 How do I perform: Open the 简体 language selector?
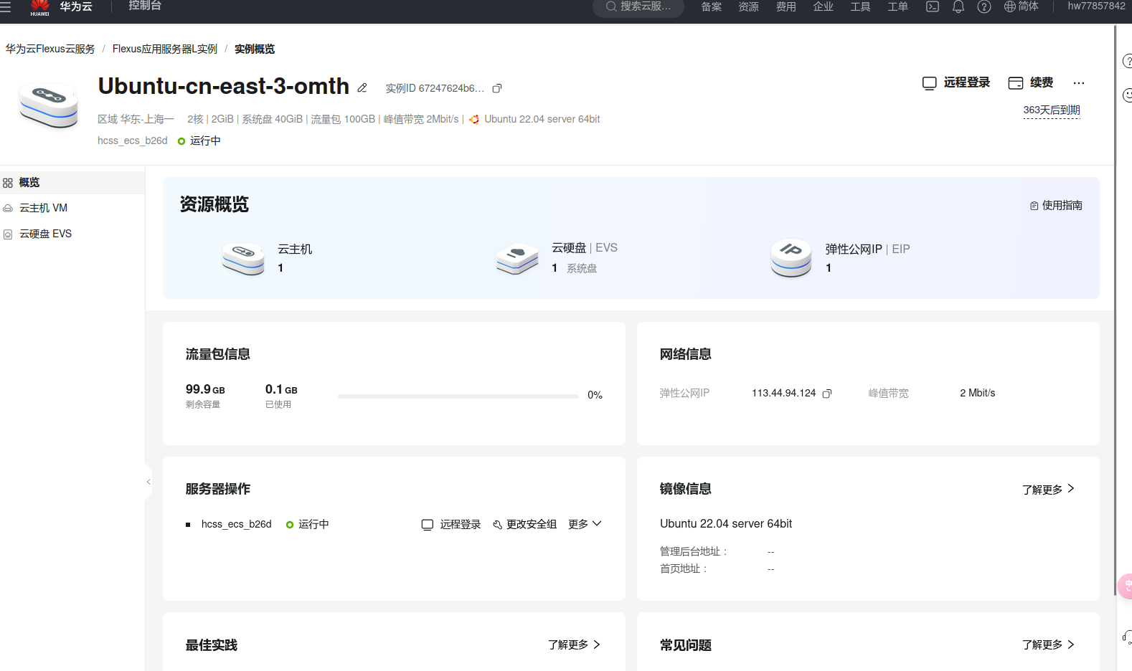click(x=1021, y=6)
